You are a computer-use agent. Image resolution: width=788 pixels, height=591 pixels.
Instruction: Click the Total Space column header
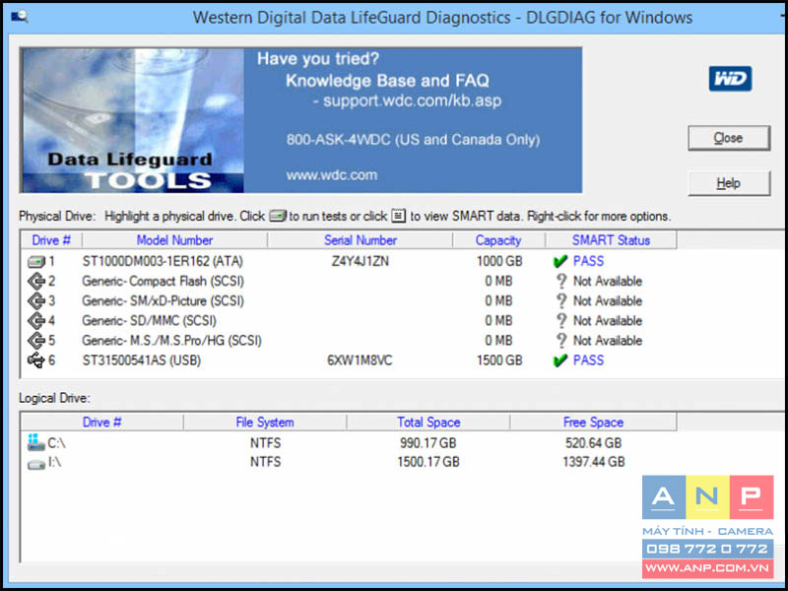click(428, 423)
